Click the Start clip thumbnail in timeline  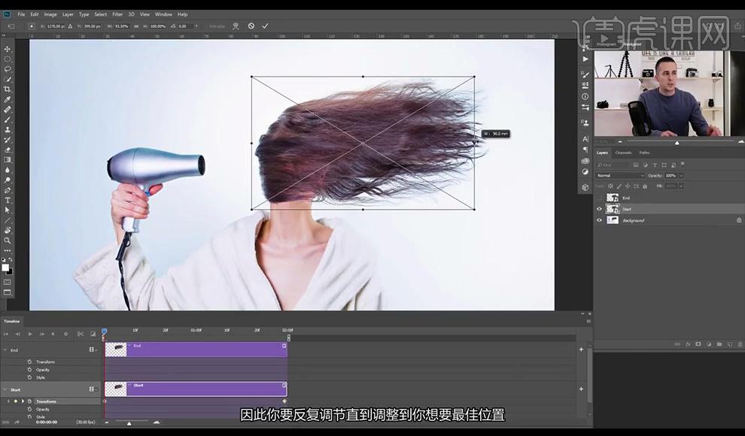[x=115, y=389]
